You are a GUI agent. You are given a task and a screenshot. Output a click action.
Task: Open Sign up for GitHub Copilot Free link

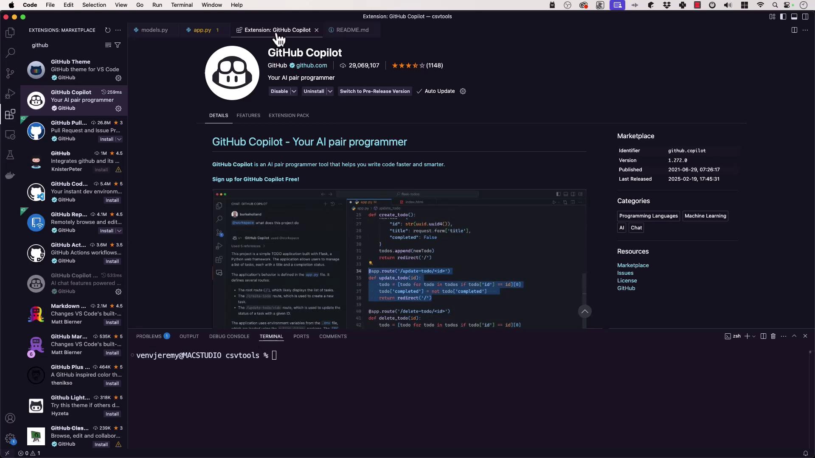256,179
